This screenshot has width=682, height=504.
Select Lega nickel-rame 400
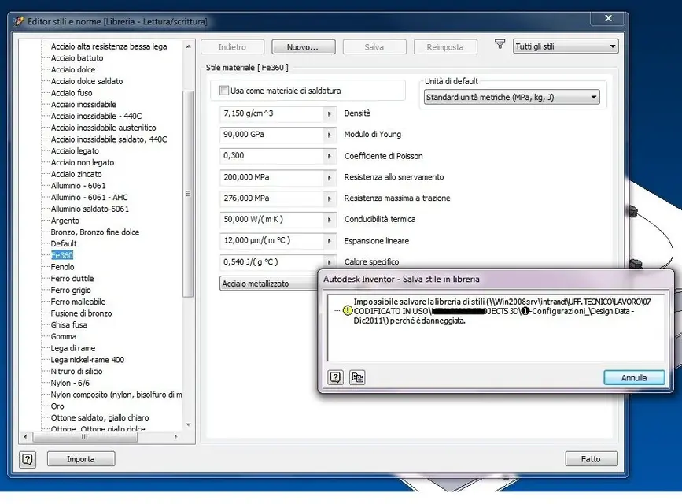(x=87, y=360)
